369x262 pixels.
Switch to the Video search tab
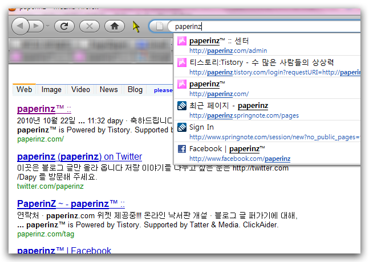point(80,90)
